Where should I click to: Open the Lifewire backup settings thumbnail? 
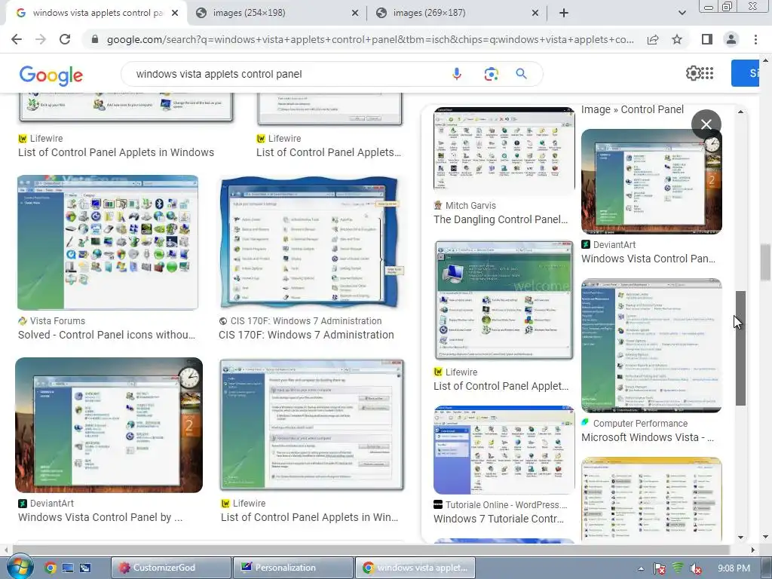tap(312, 425)
